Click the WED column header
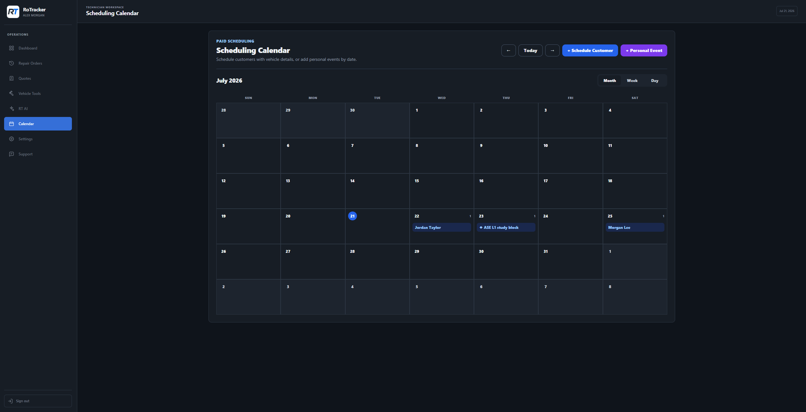Image resolution: width=806 pixels, height=412 pixels. click(x=441, y=98)
